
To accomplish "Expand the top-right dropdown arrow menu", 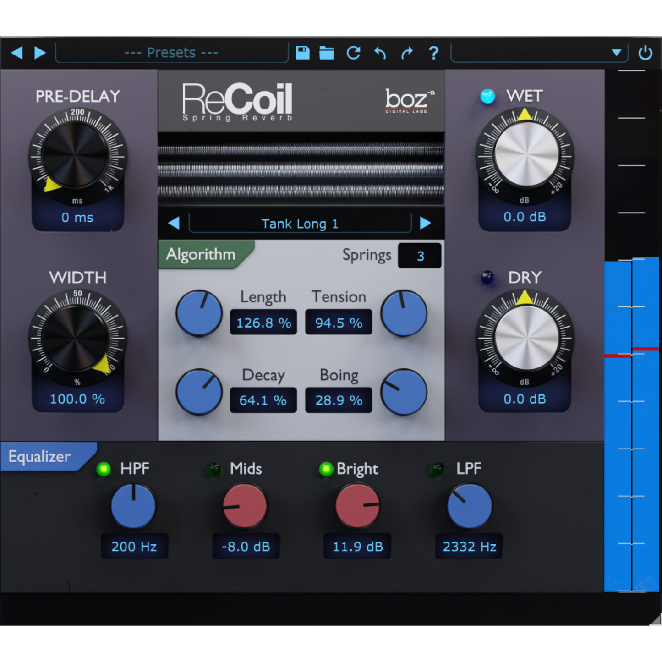I will pyautogui.click(x=617, y=53).
